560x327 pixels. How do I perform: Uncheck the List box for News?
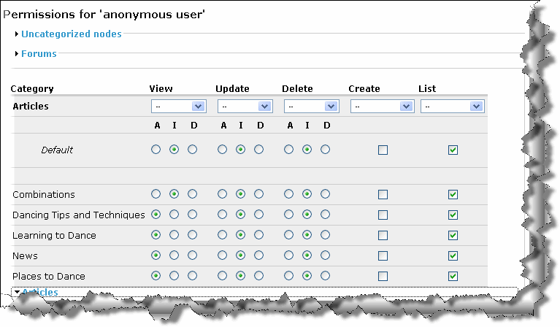[x=453, y=256]
